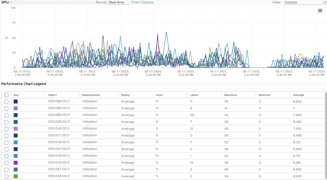This screenshot has height=180, width=327.
Task: Check the box for object 000:0c8:00.0
Action: click(7, 143)
